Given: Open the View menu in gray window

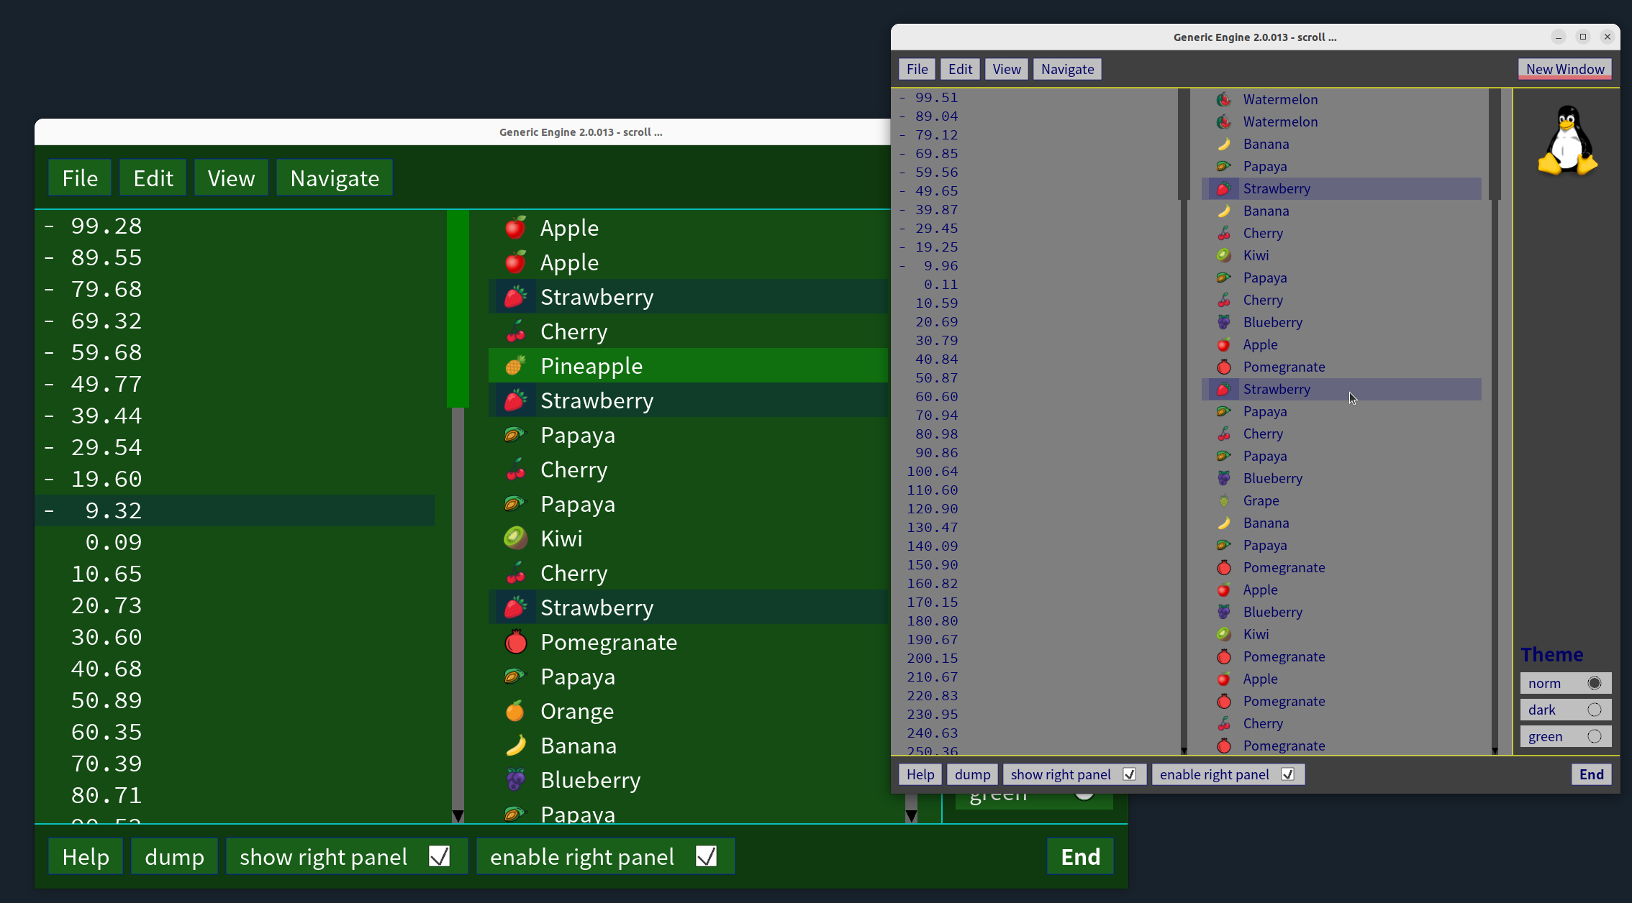Looking at the screenshot, I should click(1006, 69).
